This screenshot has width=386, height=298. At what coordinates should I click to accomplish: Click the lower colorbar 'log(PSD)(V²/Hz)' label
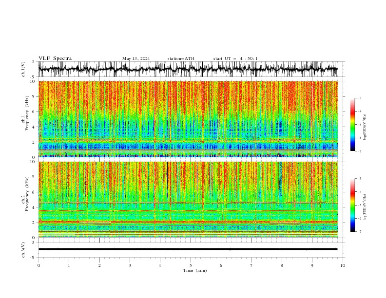tap(365, 207)
